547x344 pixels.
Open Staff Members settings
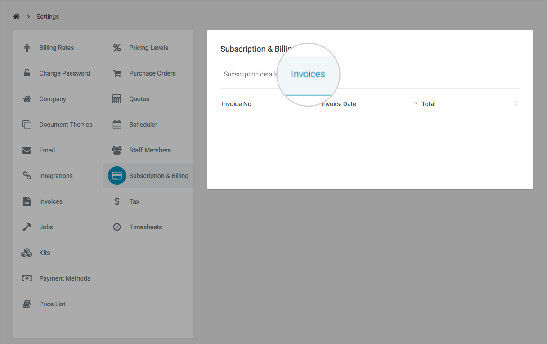pos(150,150)
